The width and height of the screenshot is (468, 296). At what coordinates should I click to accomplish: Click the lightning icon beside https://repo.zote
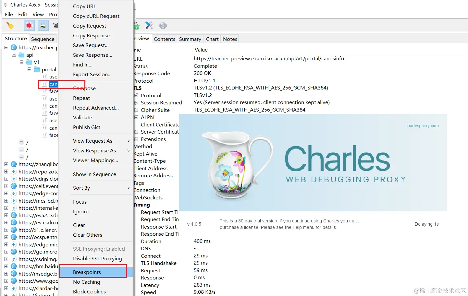click(x=14, y=172)
